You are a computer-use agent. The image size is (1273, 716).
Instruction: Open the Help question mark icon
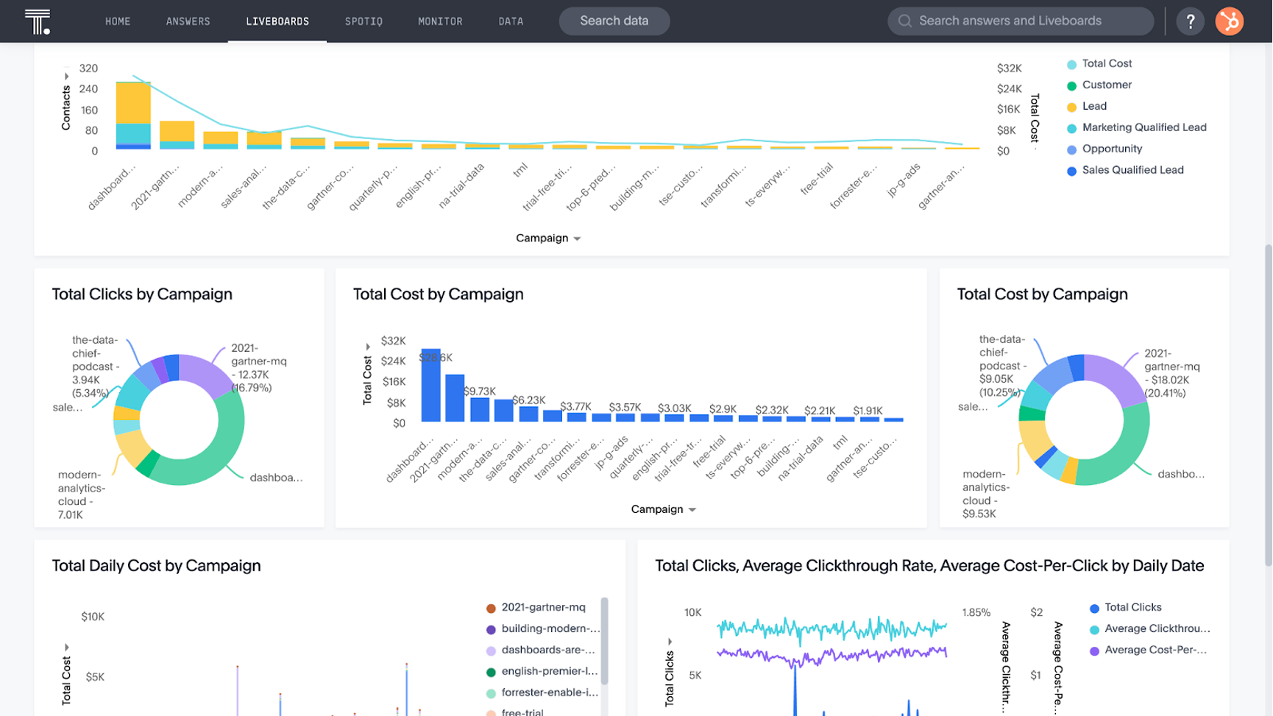(1190, 21)
